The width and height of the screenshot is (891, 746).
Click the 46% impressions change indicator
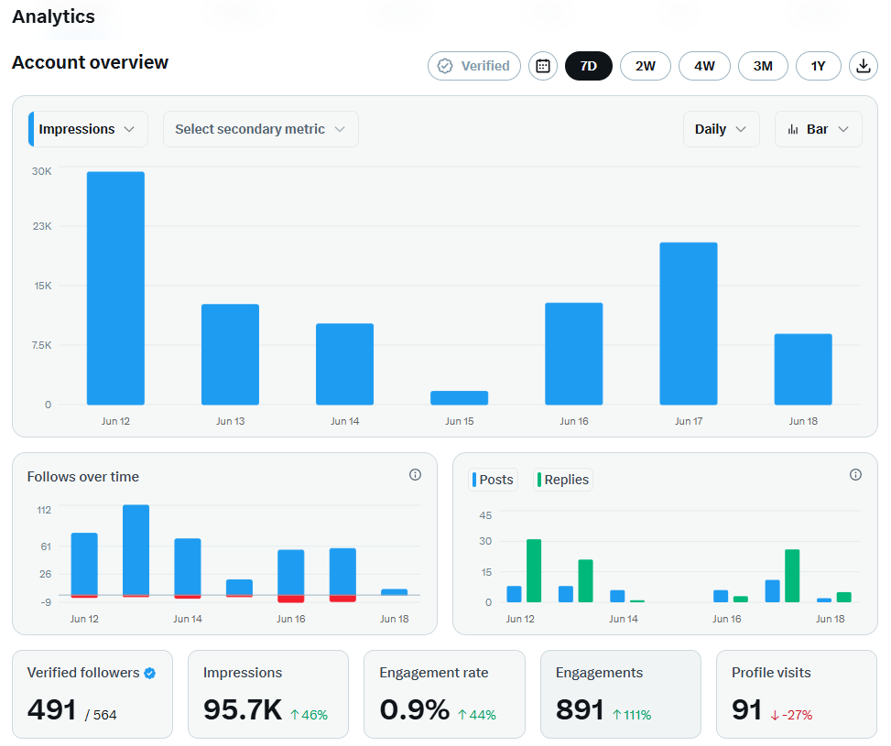click(310, 715)
